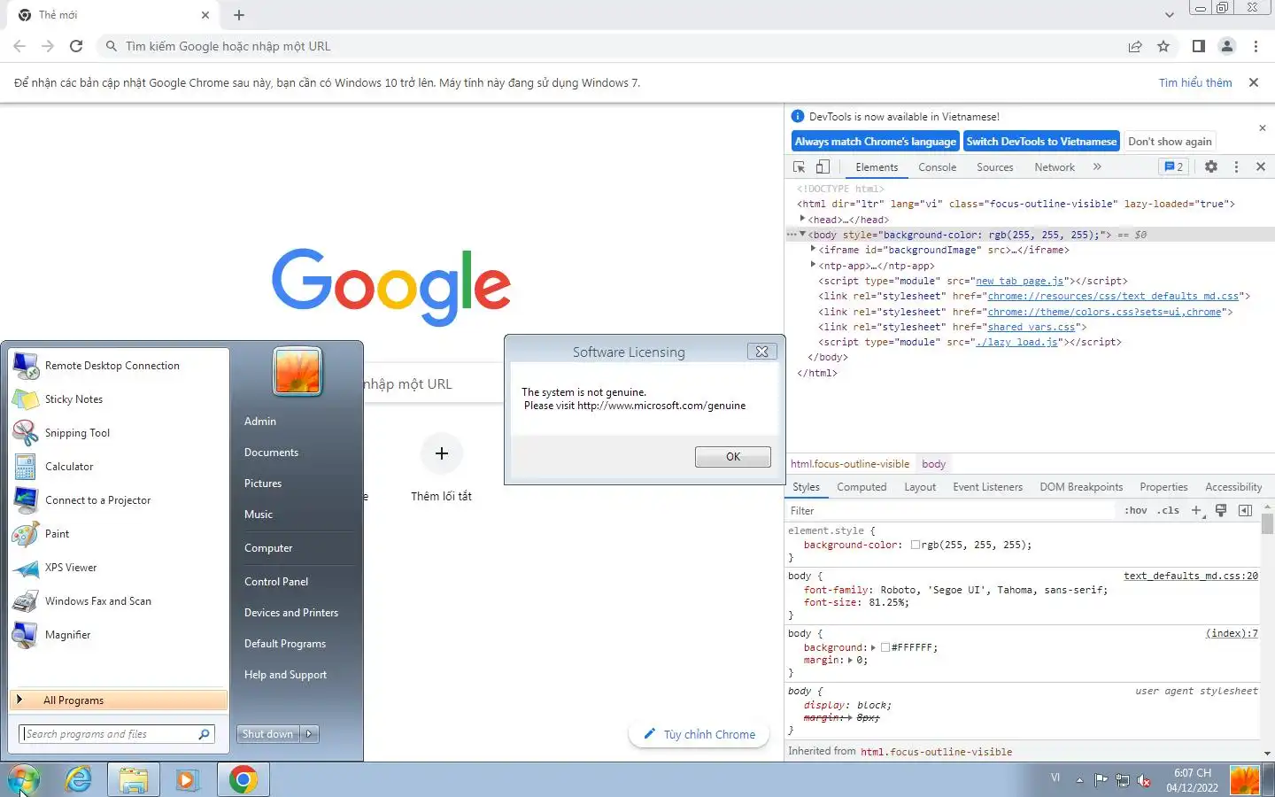Click Switch DevTools to Vietnamese

coord(1041,141)
